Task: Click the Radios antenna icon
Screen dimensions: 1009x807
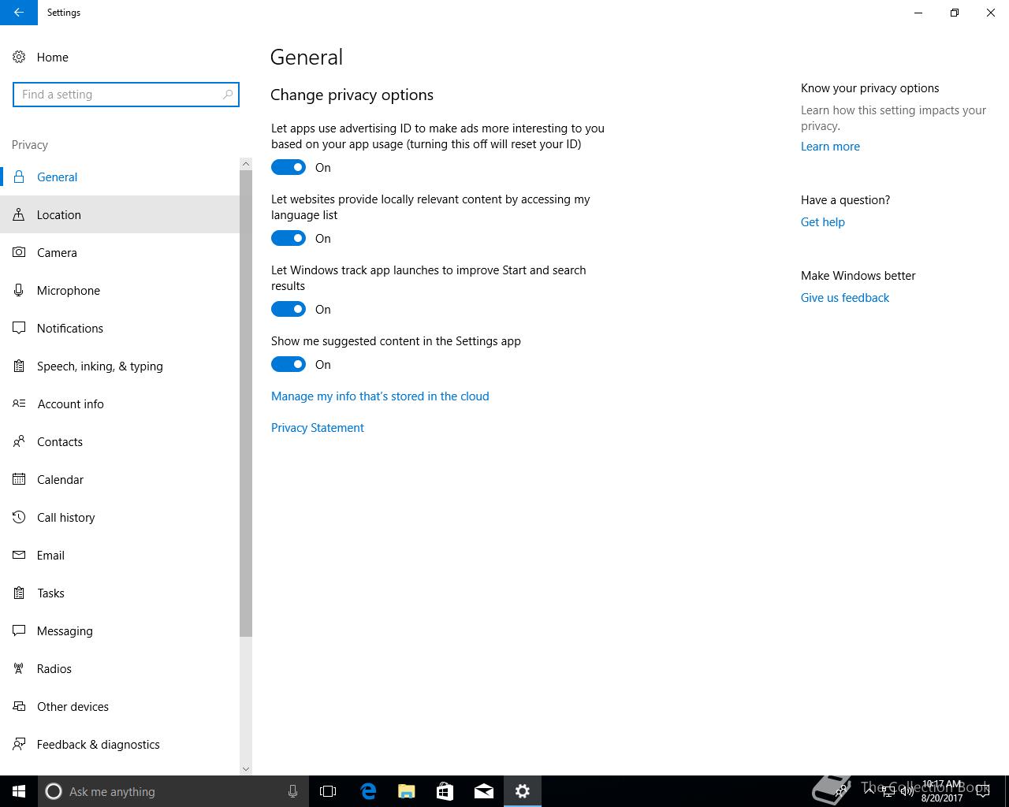Action: pos(19,668)
